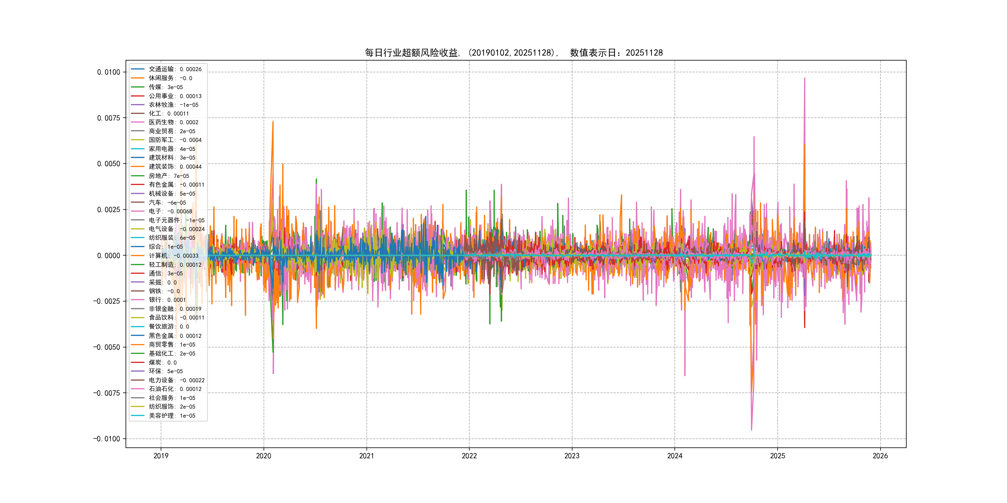The image size is (1007, 503).
Task: Select the 电子: -0.00068 legend entry
Action: (x=170, y=211)
